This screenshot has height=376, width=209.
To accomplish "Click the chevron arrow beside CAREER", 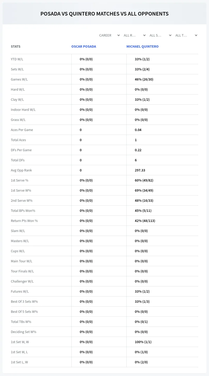I will point(119,35).
